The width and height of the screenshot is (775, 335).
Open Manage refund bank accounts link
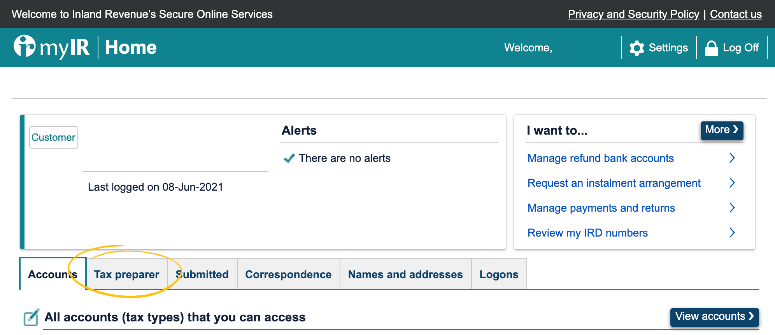600,158
